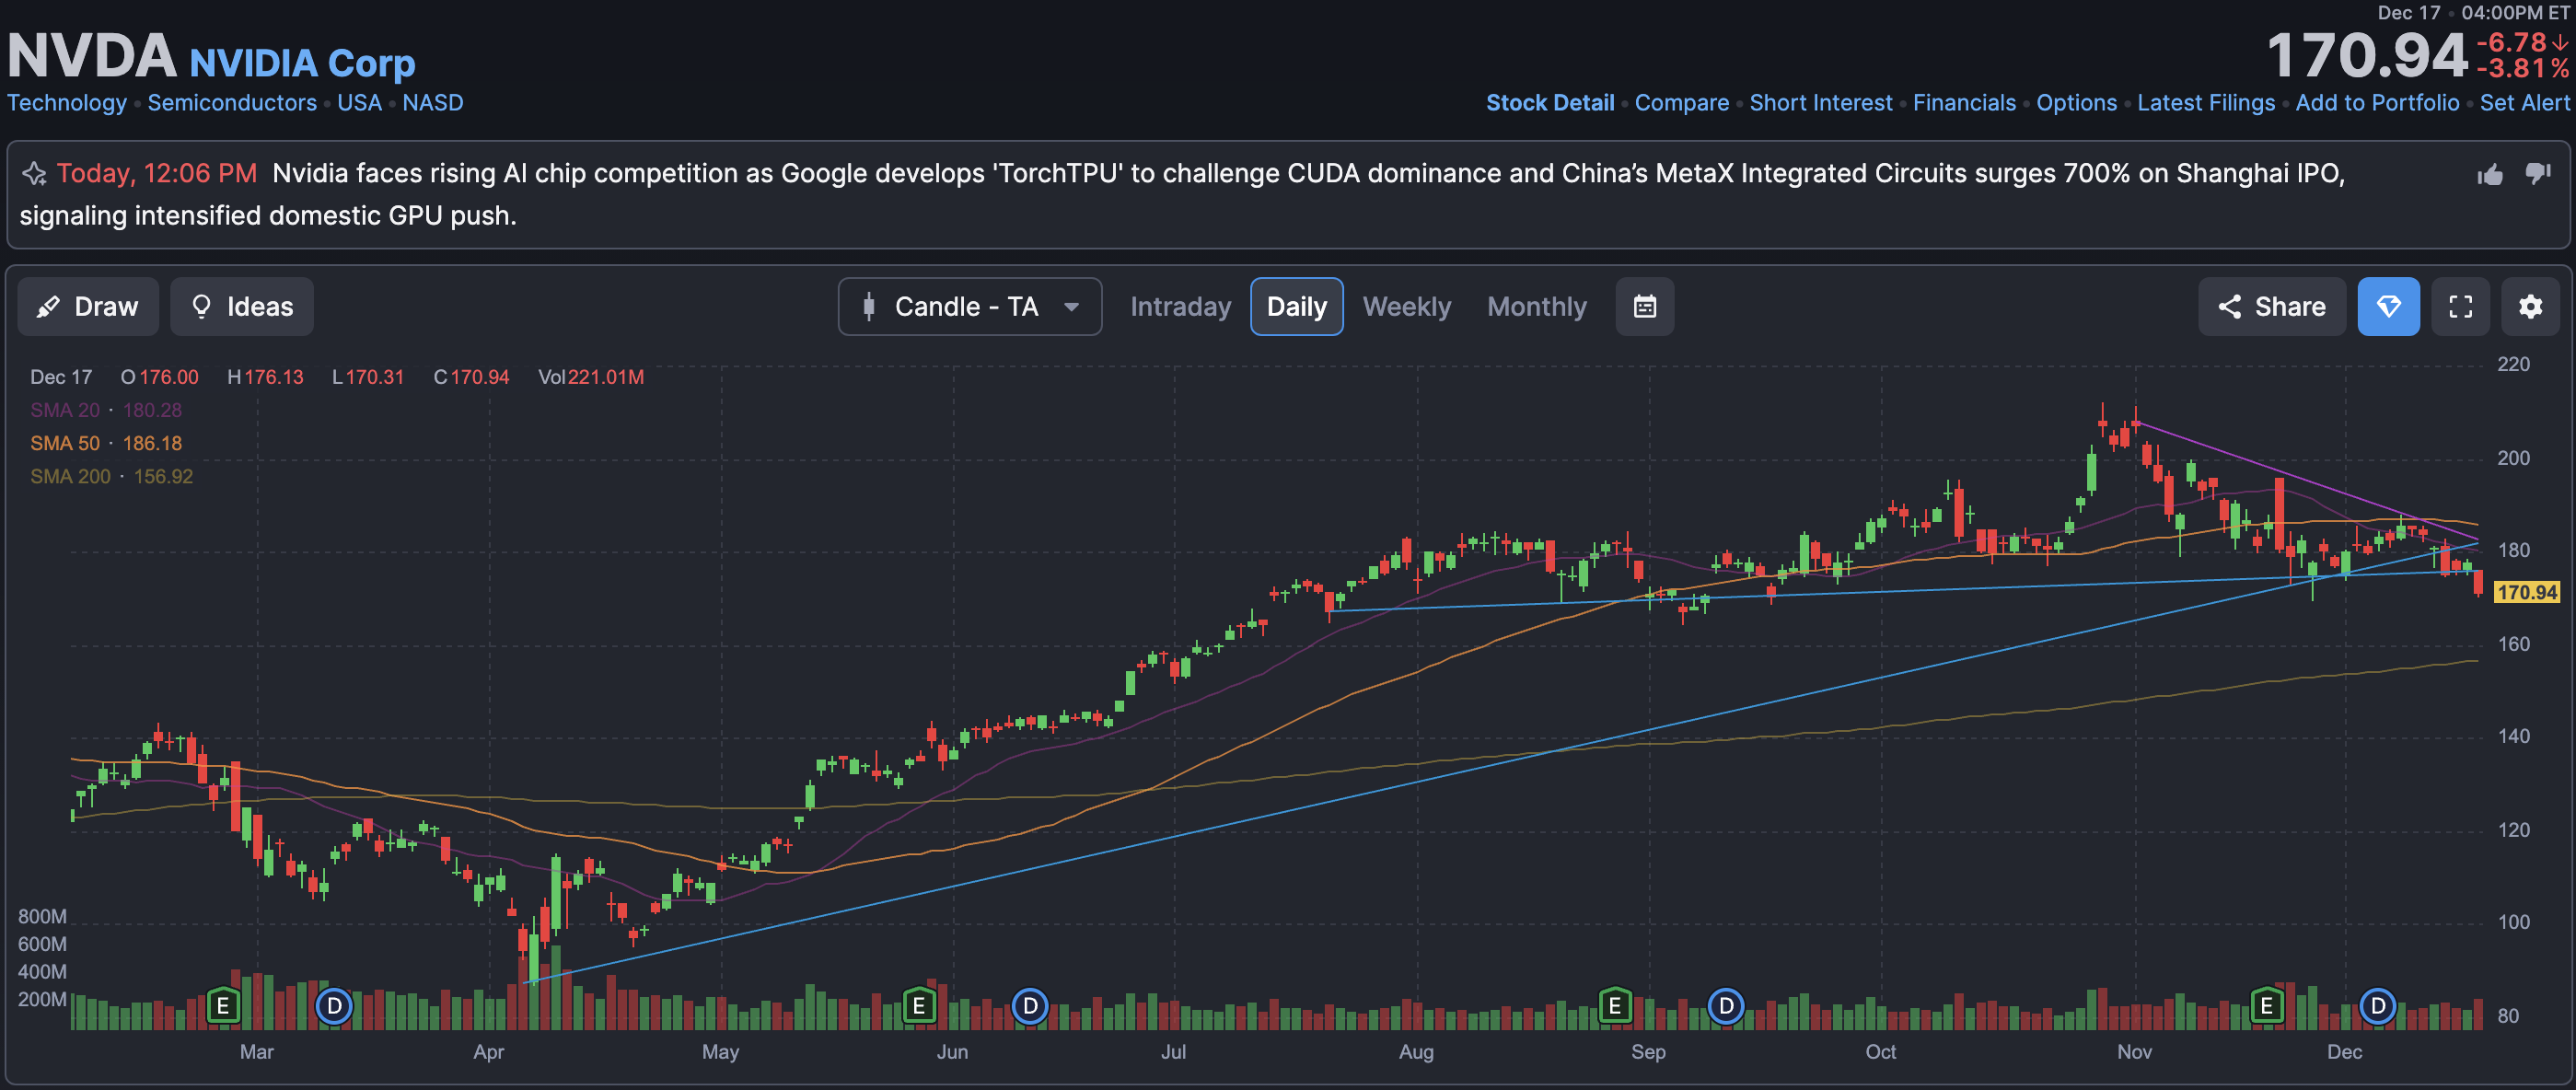
Task: Click the Semiconductors industry link
Action: 232,103
